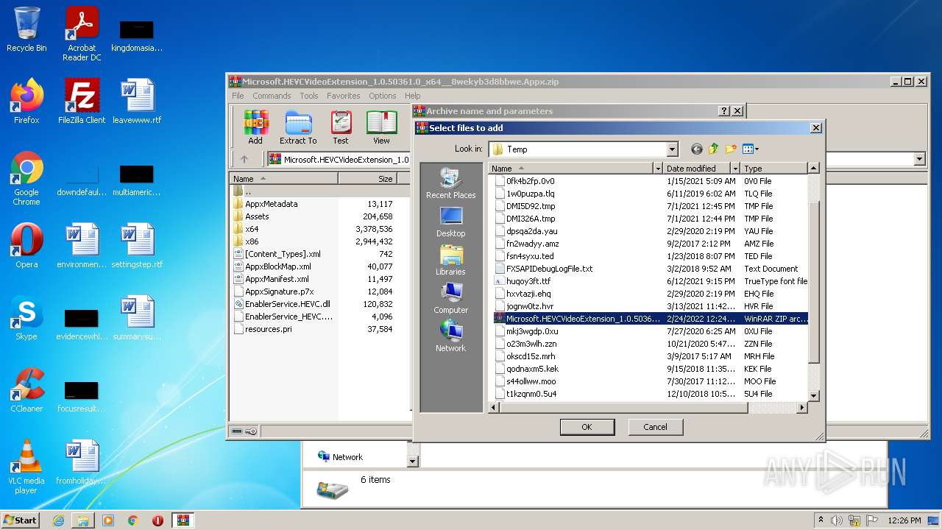Open Acrobat Reader DC desktop icon

(82, 34)
